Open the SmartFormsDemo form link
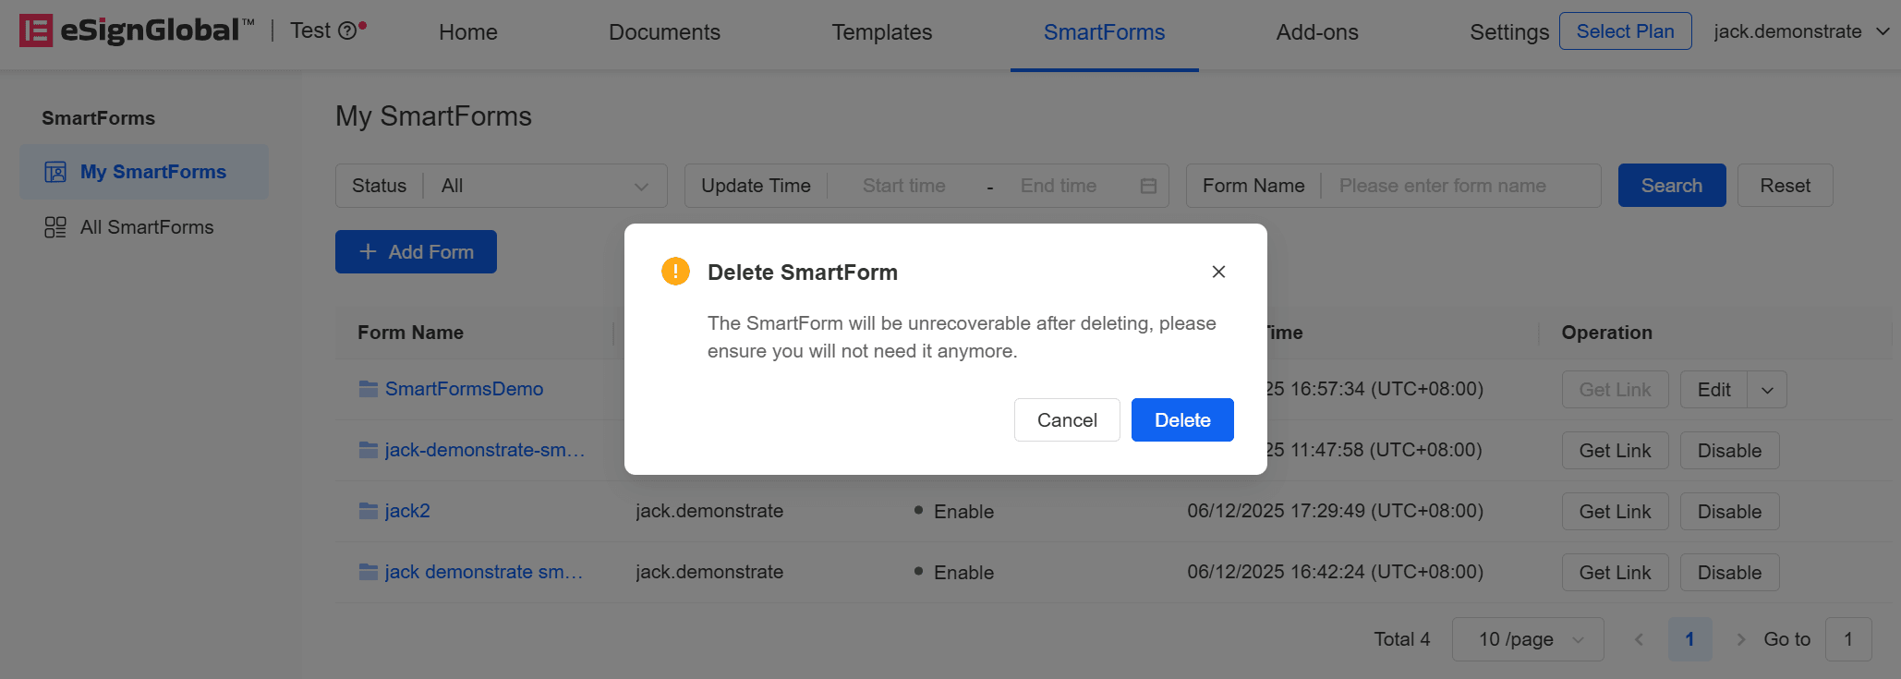 click(464, 389)
